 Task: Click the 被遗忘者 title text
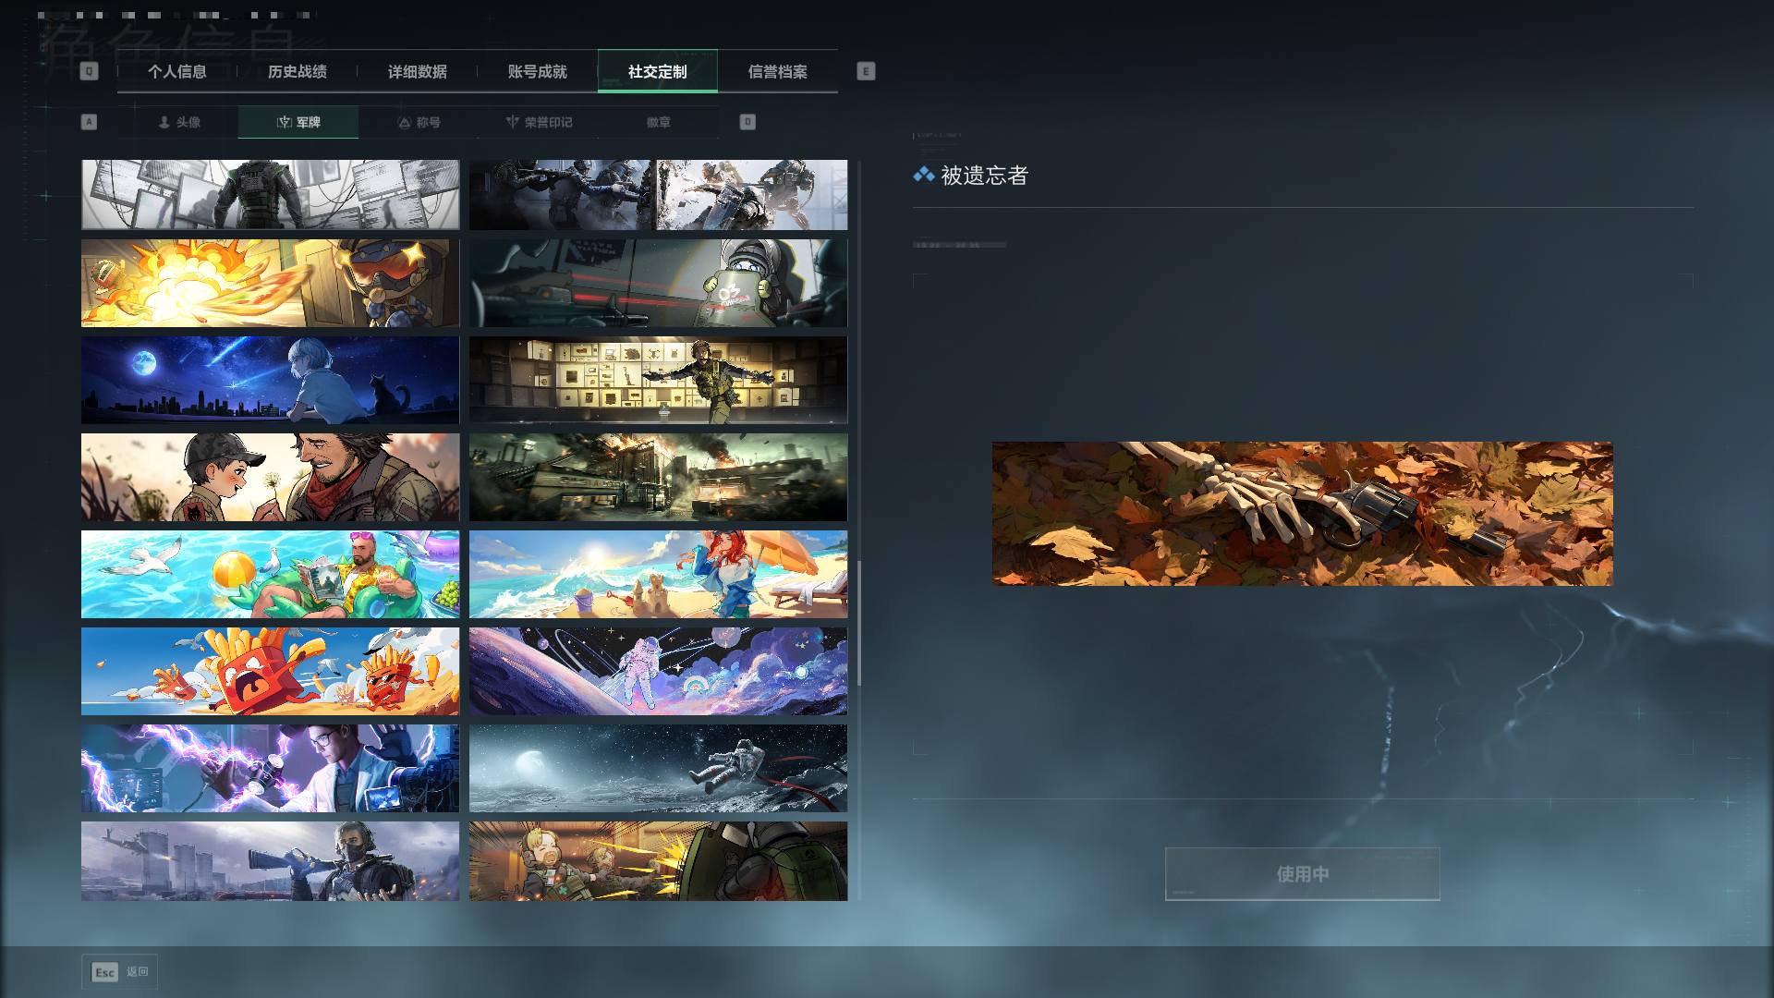point(984,176)
